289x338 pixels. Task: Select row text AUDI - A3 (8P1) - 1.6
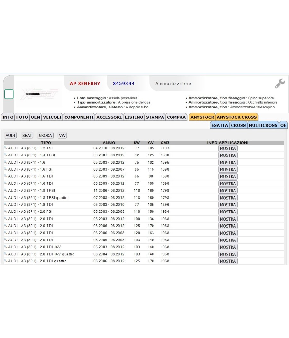click(27, 162)
